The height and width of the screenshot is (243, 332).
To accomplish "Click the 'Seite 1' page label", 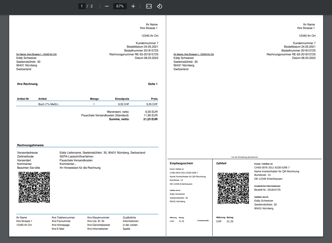I will tap(153, 84).
